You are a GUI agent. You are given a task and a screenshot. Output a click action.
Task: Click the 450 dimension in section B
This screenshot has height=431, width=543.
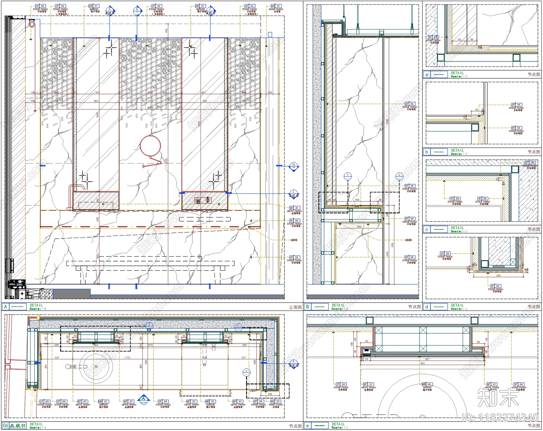[357, 200]
